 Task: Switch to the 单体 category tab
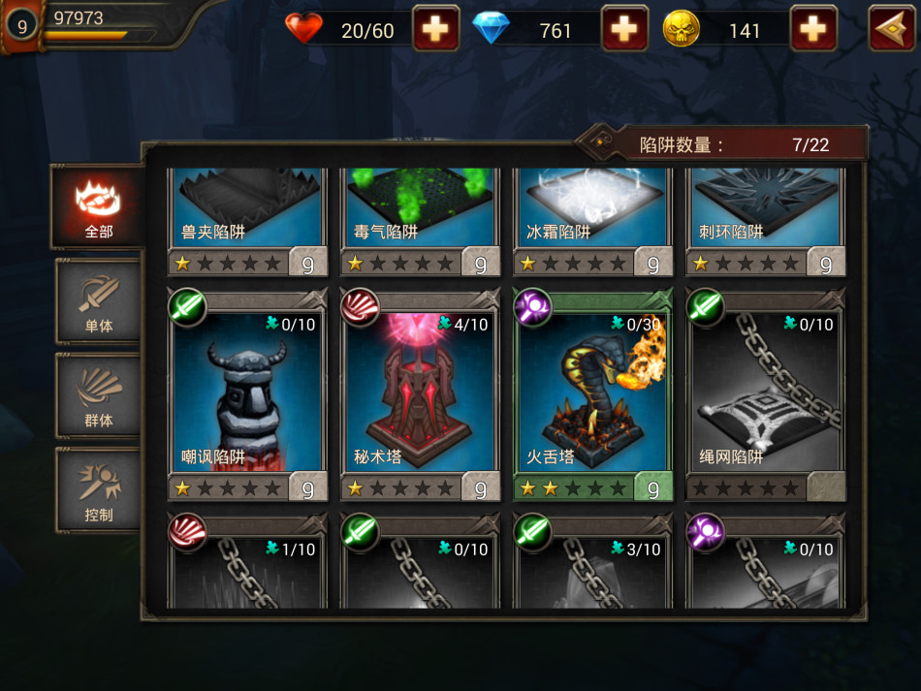(98, 301)
